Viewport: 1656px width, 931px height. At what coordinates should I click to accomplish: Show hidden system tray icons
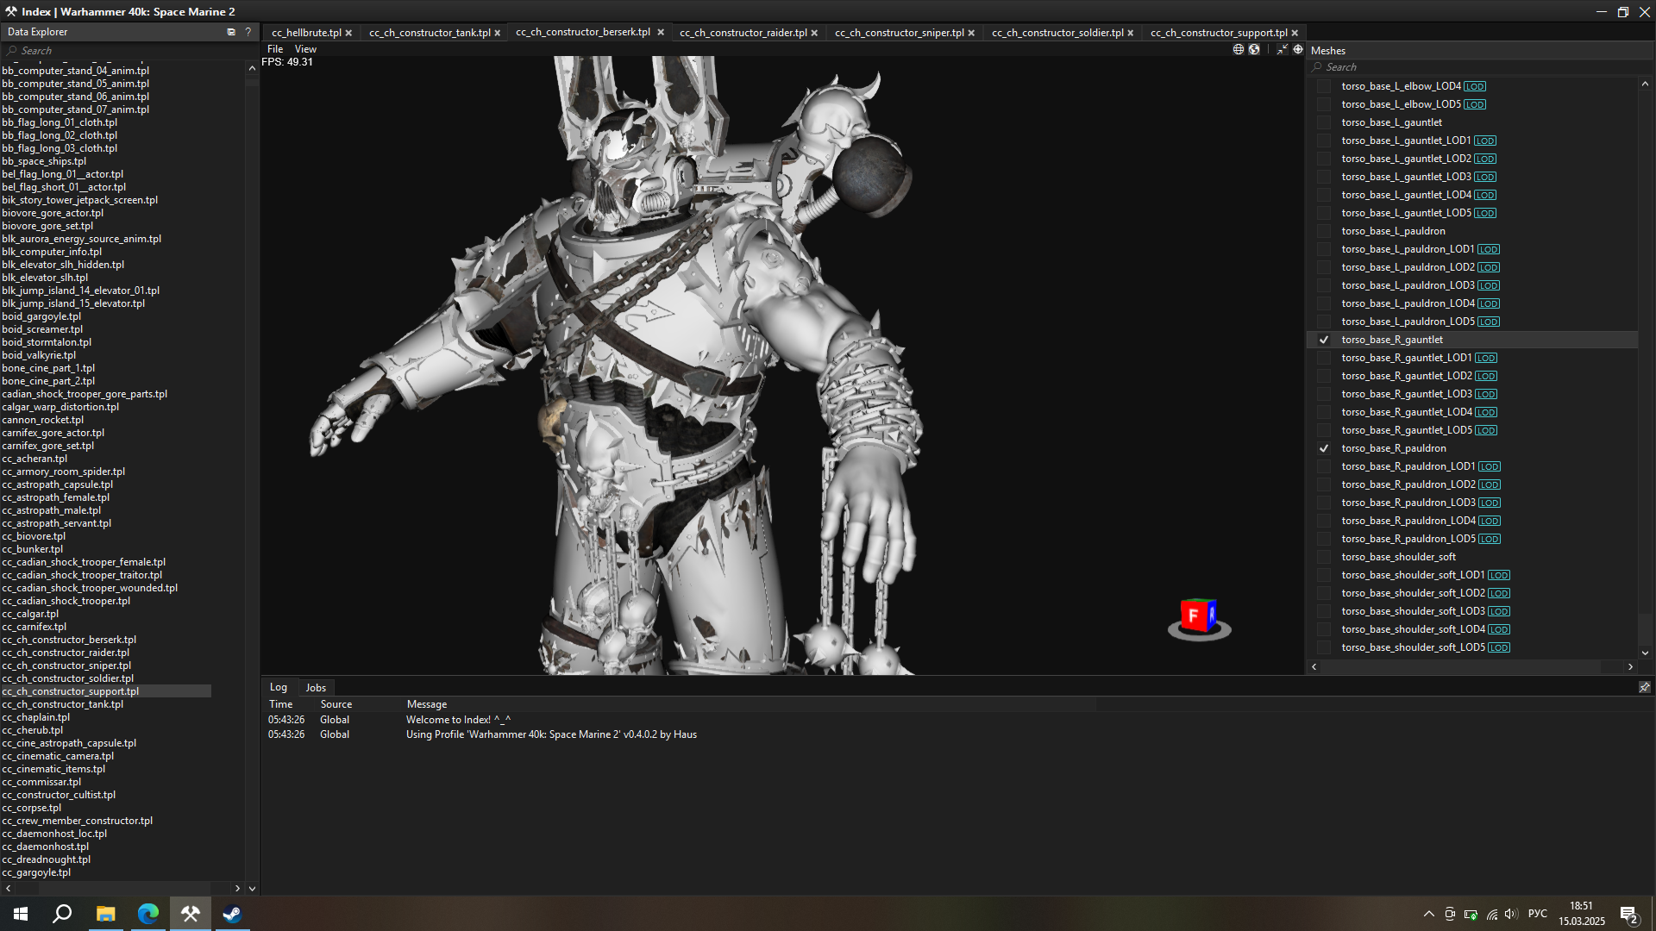(x=1429, y=914)
